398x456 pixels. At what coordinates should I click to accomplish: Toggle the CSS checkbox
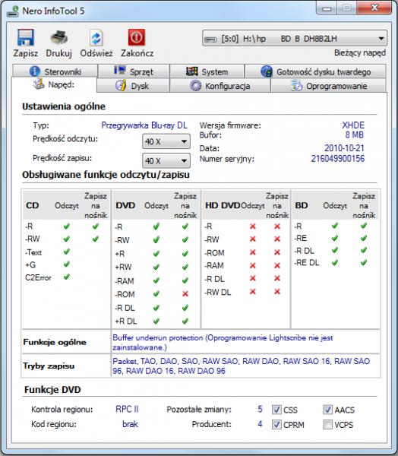pos(276,410)
